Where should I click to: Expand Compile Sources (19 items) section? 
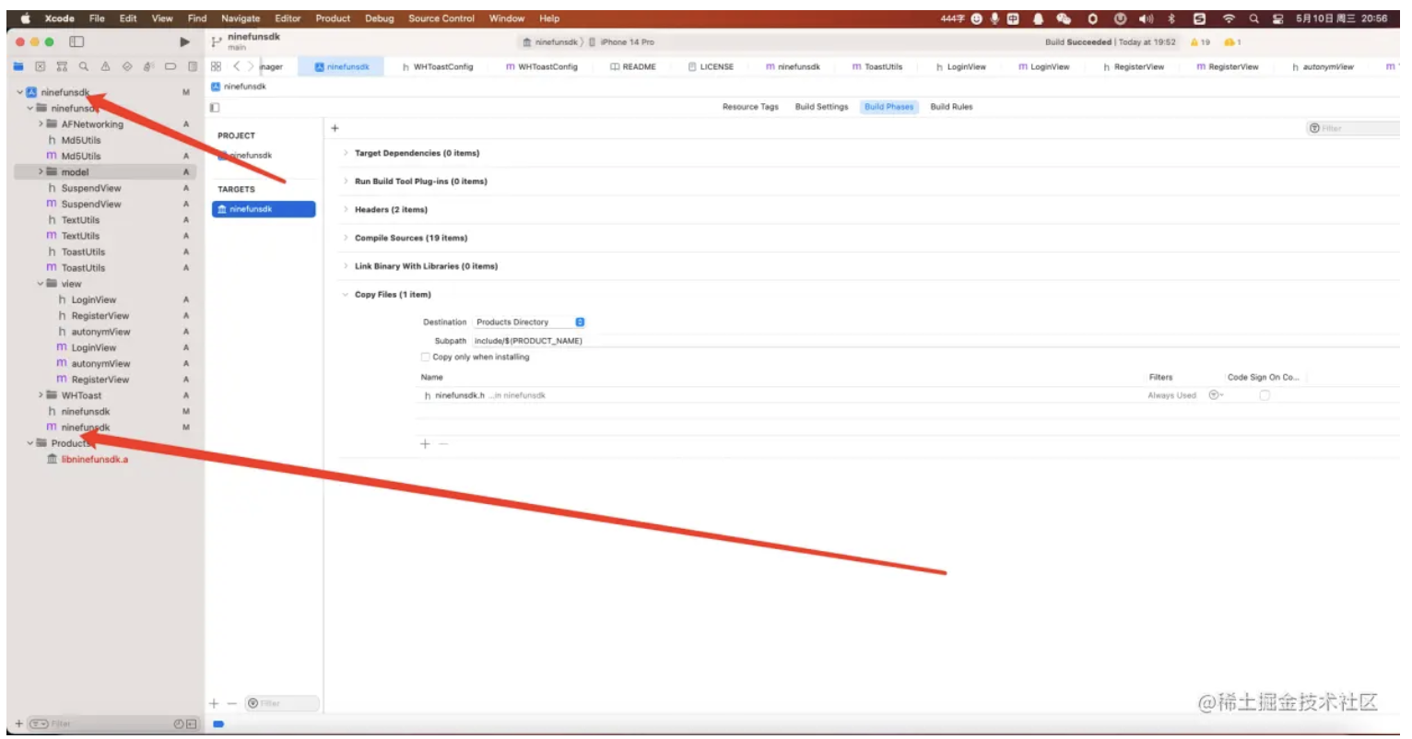point(346,238)
